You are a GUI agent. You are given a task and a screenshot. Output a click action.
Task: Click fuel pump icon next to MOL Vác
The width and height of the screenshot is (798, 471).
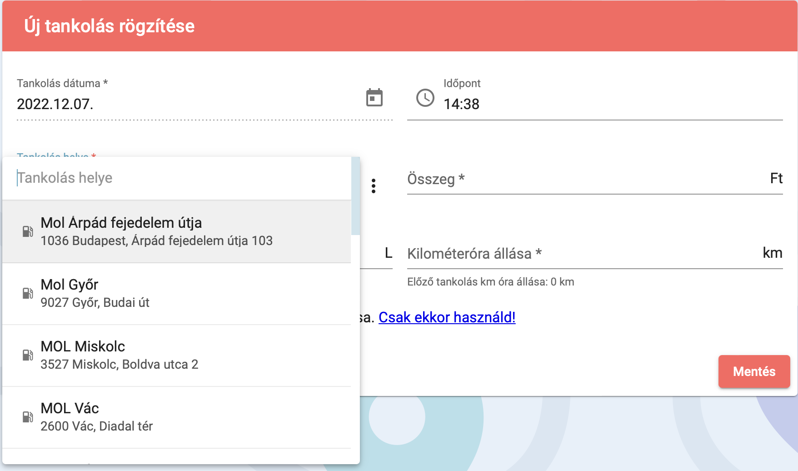[28, 417]
